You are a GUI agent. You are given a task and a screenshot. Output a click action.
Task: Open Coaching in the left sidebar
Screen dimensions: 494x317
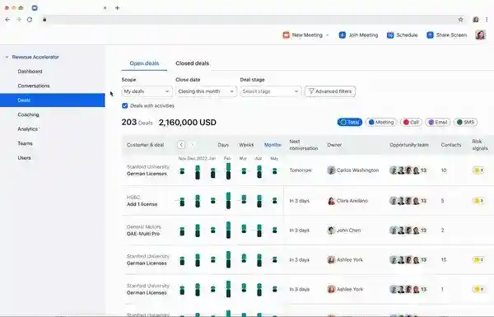pyautogui.click(x=28, y=114)
